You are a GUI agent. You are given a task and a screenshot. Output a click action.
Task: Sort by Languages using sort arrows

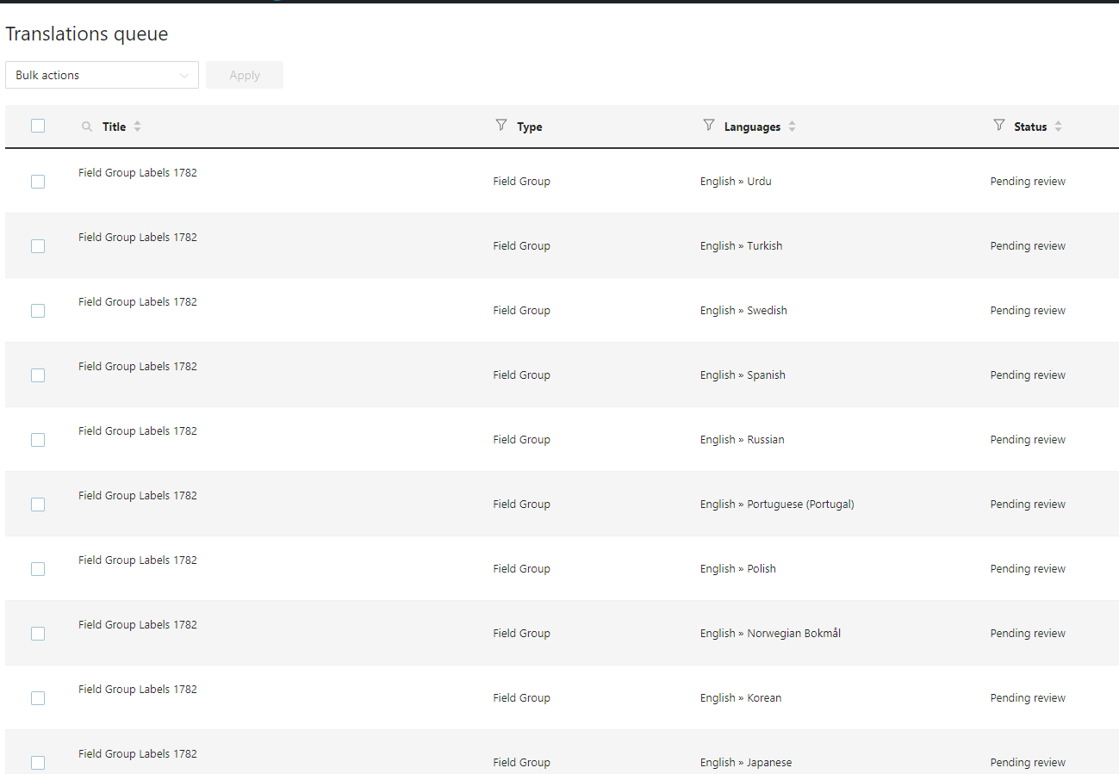point(792,127)
